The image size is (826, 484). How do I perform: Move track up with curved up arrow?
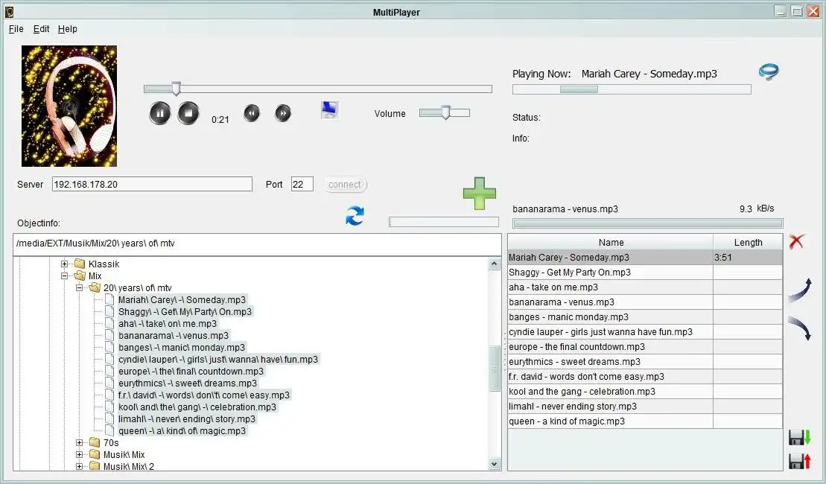tap(800, 290)
